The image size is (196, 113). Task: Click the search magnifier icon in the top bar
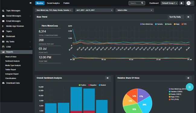pos(142,3)
